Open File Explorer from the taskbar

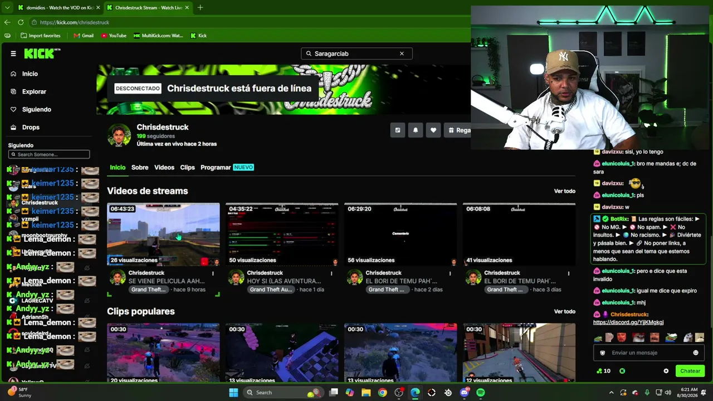point(366,393)
